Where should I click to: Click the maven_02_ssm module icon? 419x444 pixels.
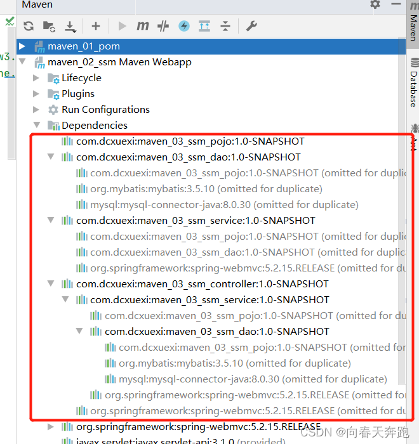(x=39, y=63)
